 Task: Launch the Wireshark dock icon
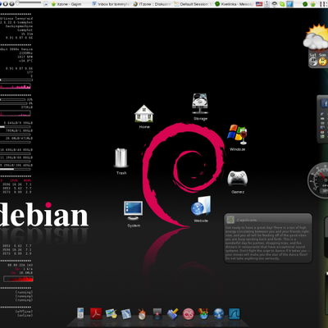click(235, 314)
